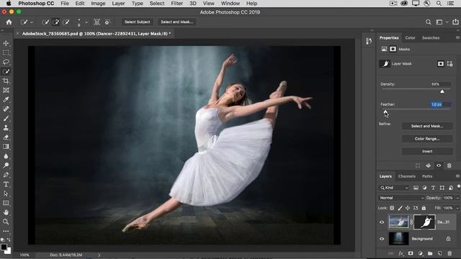Select the Hand tool
Viewport: 461px width, 259px height.
[6, 212]
